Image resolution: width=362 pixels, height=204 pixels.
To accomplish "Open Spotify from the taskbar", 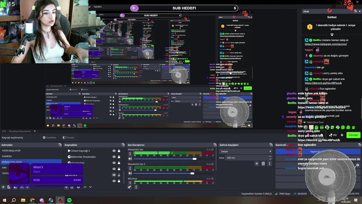I will click(x=70, y=200).
